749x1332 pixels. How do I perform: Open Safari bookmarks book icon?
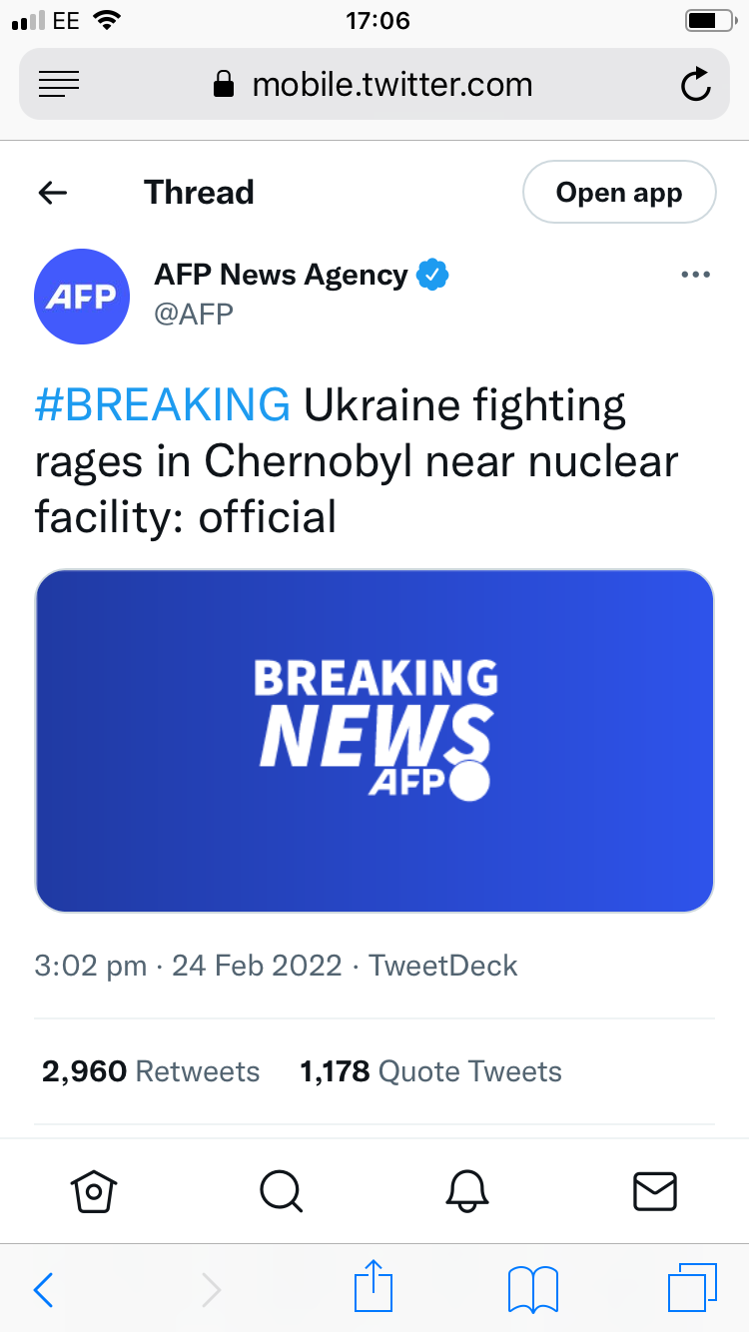(532, 1289)
